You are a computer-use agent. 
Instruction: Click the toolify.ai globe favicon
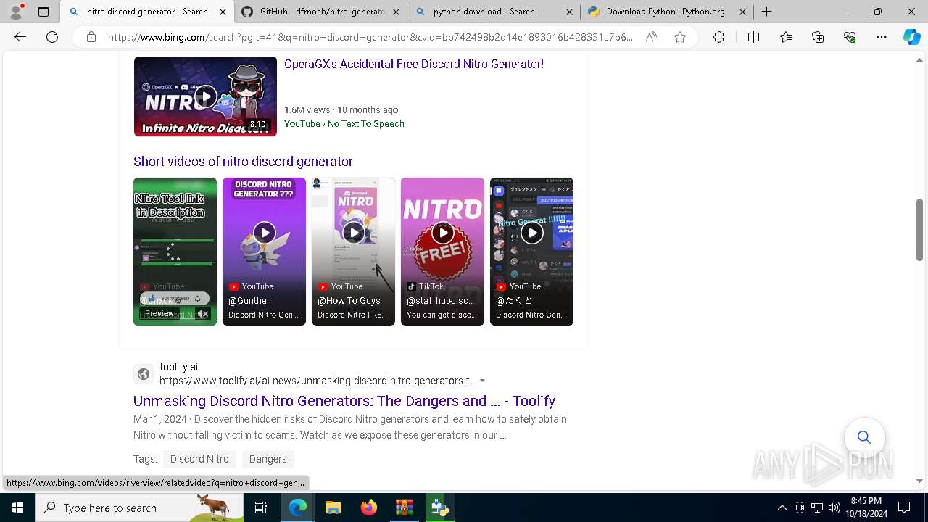coord(144,374)
